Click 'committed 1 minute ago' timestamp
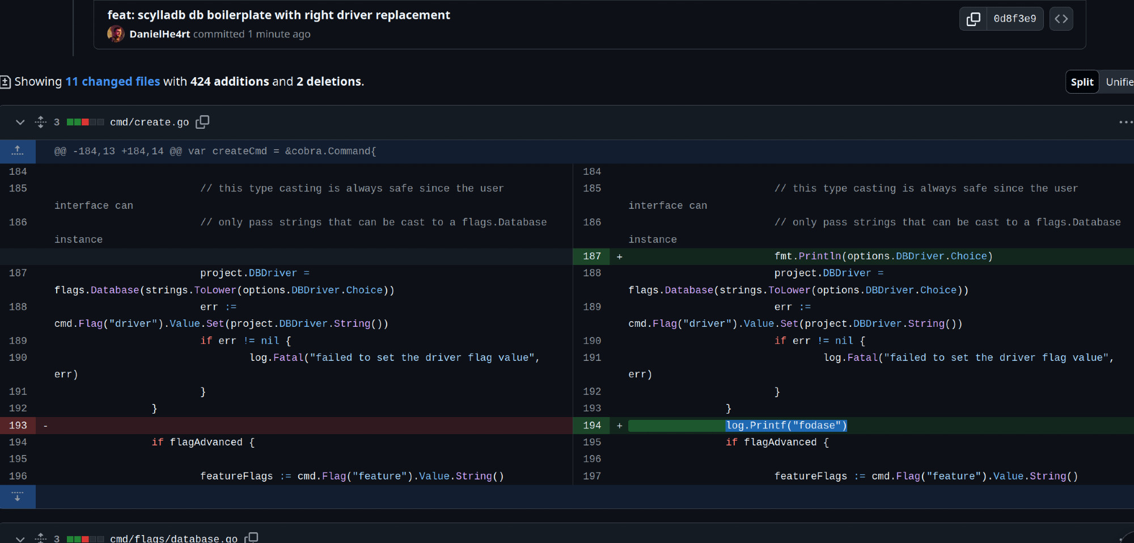 click(x=252, y=34)
